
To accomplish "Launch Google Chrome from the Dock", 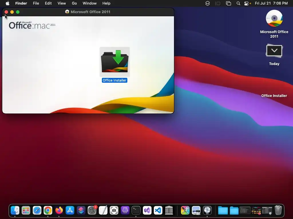I will click(48, 210).
